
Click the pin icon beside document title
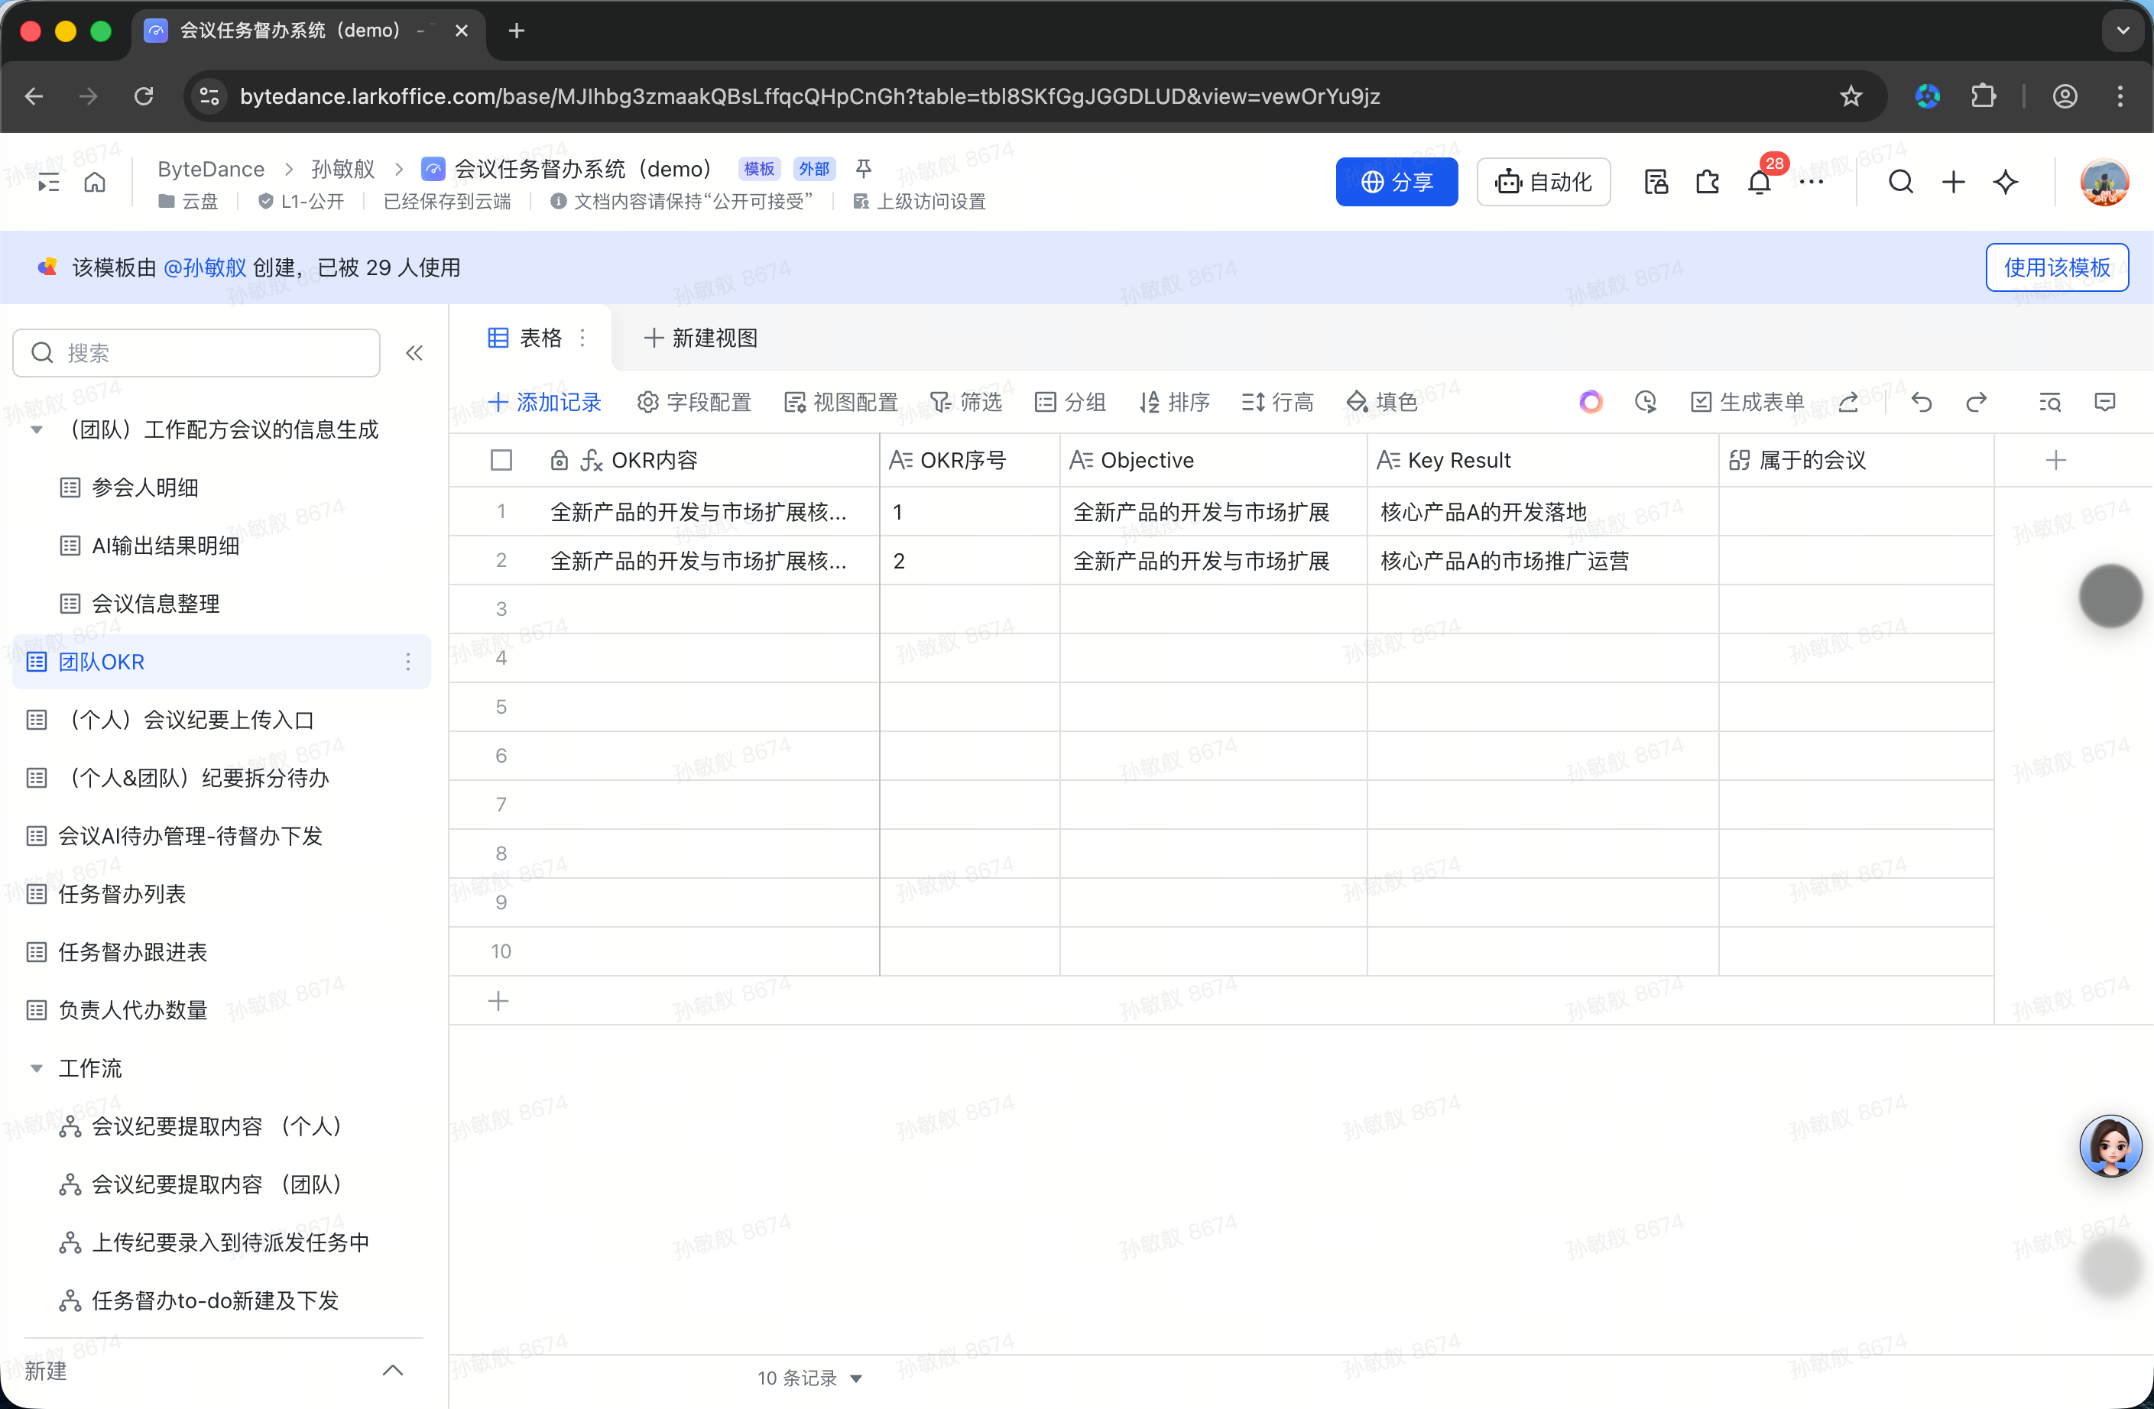click(x=864, y=168)
